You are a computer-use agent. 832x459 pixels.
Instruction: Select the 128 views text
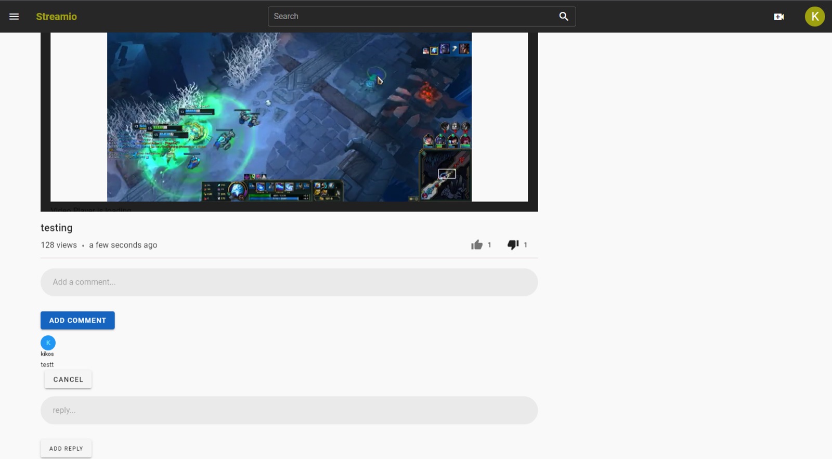tap(59, 245)
